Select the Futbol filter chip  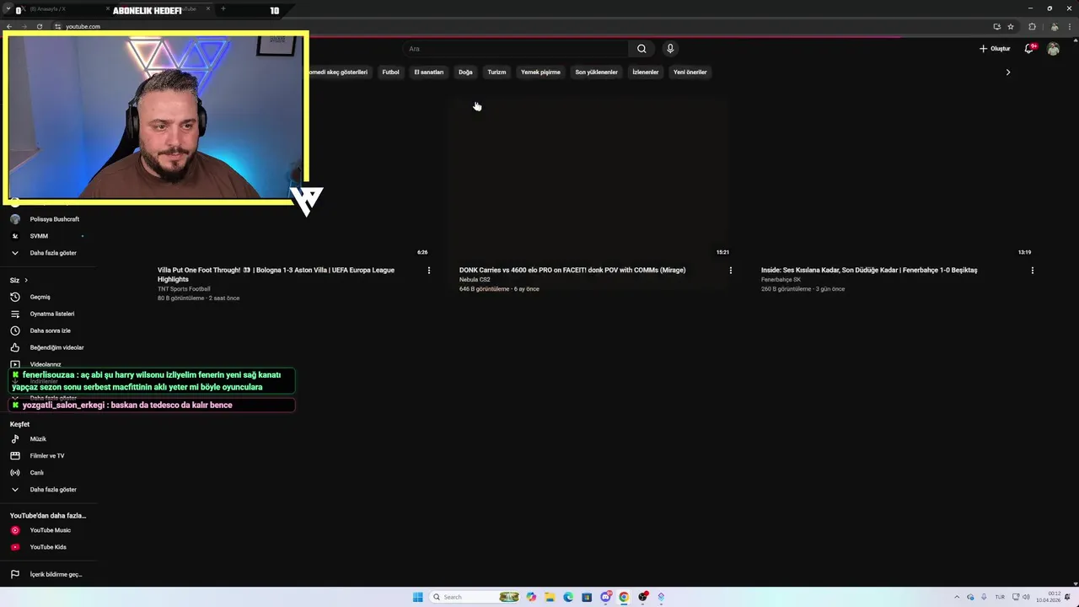(x=390, y=72)
